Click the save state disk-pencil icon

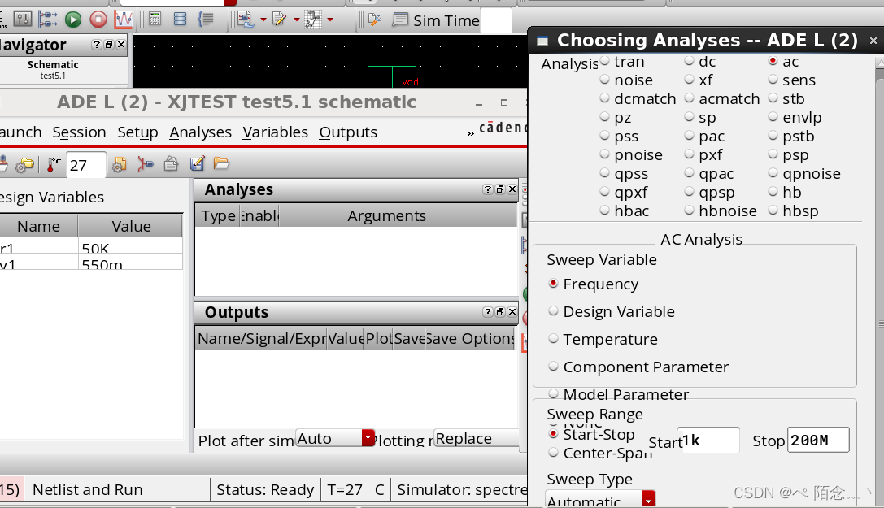pyautogui.click(x=197, y=164)
